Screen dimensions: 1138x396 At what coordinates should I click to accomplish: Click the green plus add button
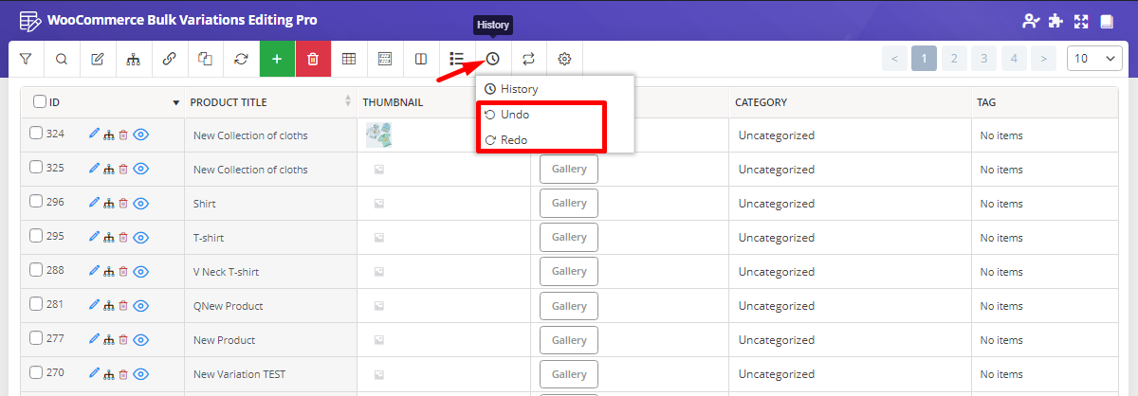(277, 59)
